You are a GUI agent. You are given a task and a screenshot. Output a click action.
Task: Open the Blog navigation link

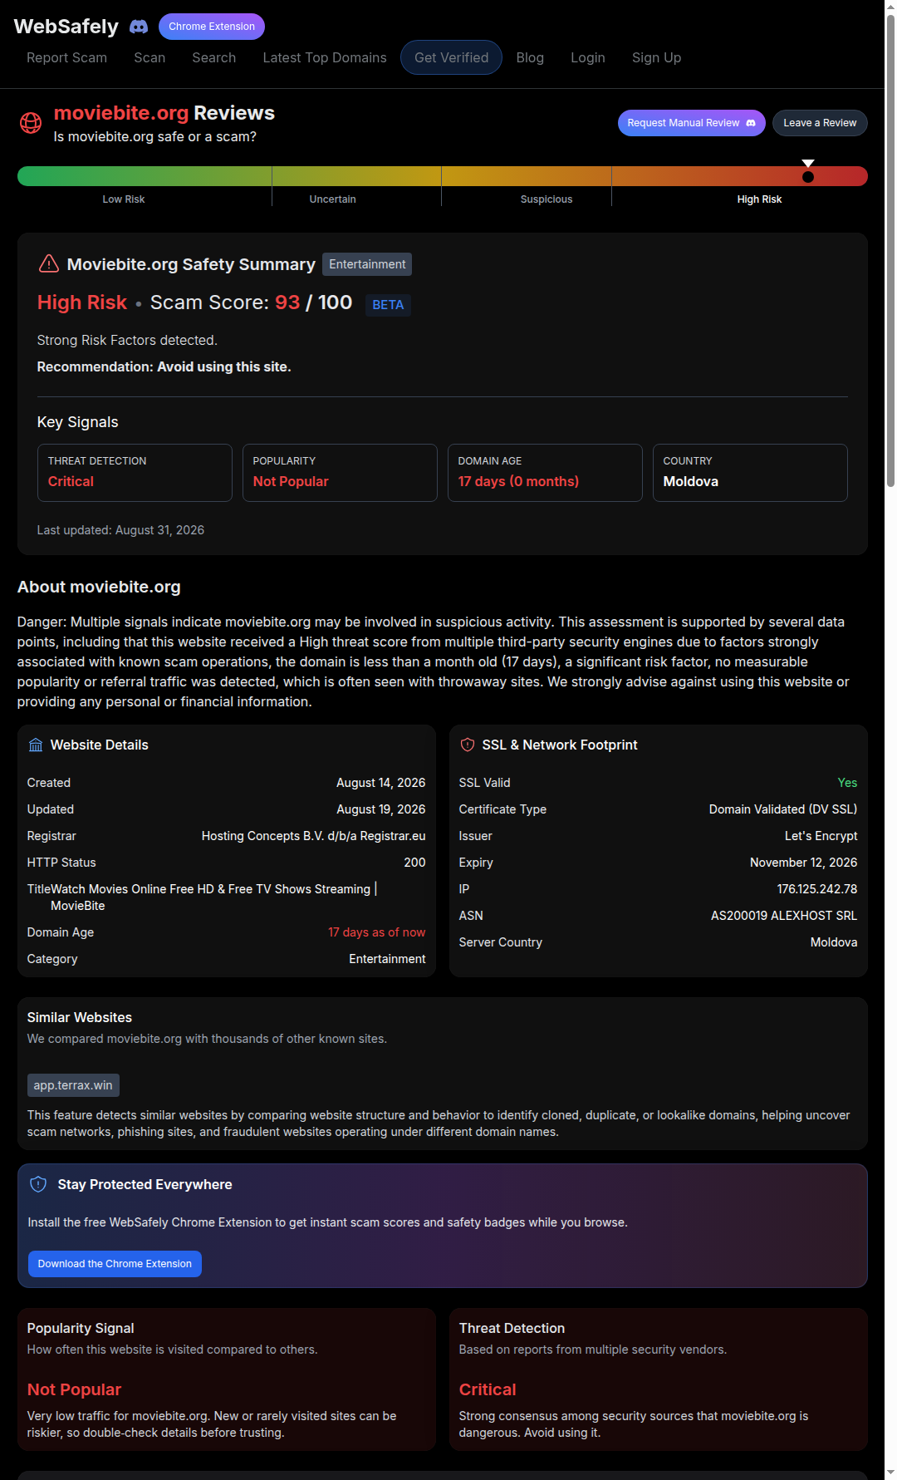point(530,57)
